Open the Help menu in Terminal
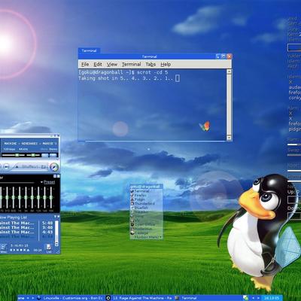Screen dimensions: 301x301 [166, 65]
